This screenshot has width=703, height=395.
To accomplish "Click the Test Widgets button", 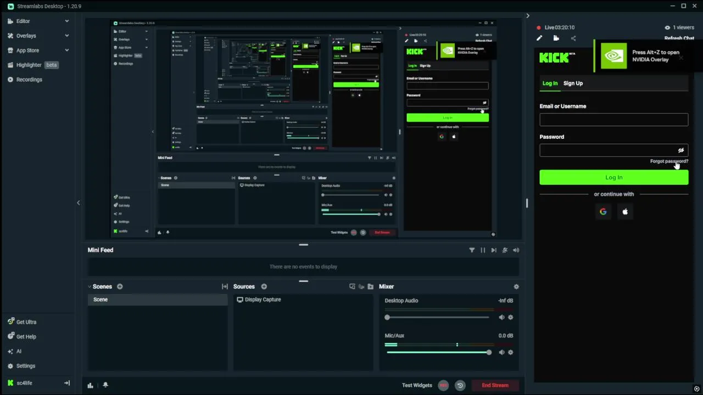I will [x=417, y=385].
